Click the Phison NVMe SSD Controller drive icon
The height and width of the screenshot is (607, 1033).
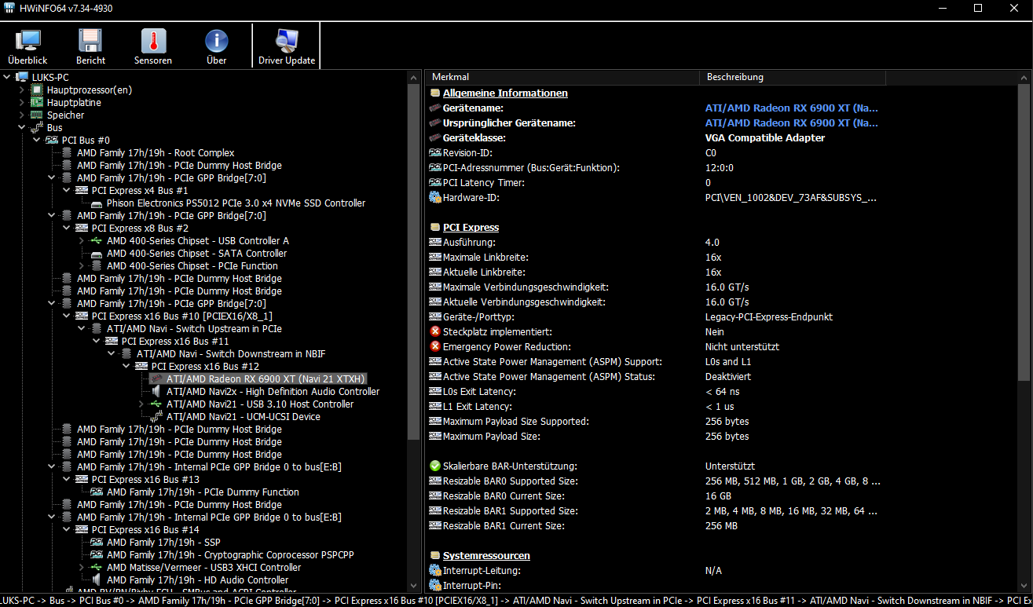tap(97, 203)
